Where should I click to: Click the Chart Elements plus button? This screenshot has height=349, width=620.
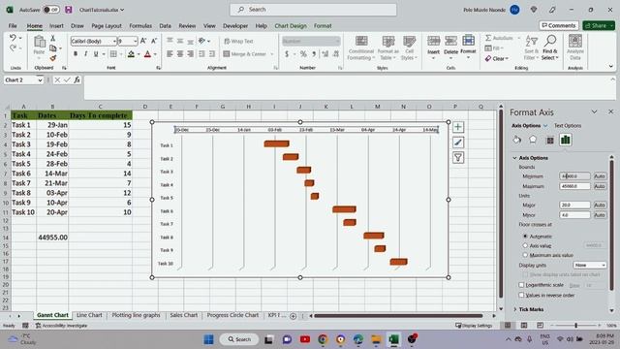458,127
